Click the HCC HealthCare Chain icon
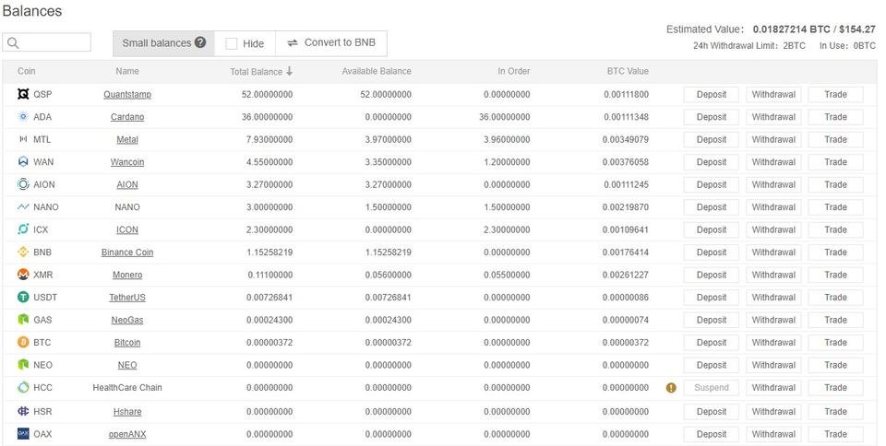The width and height of the screenshot is (886, 446). pyautogui.click(x=23, y=387)
